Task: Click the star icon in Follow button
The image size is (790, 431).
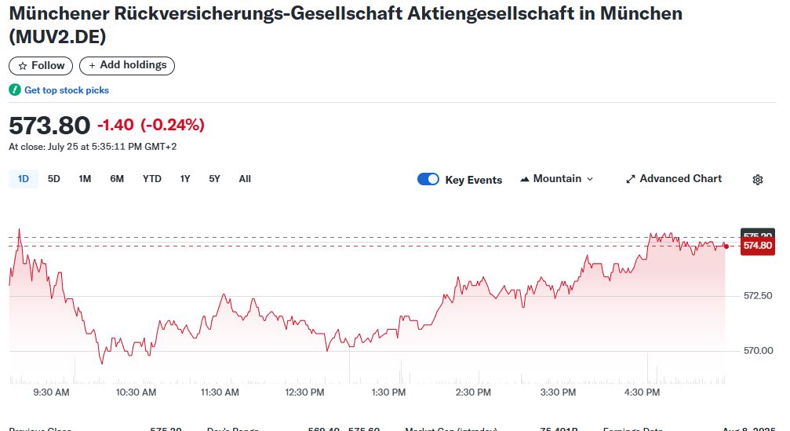Action: [22, 66]
